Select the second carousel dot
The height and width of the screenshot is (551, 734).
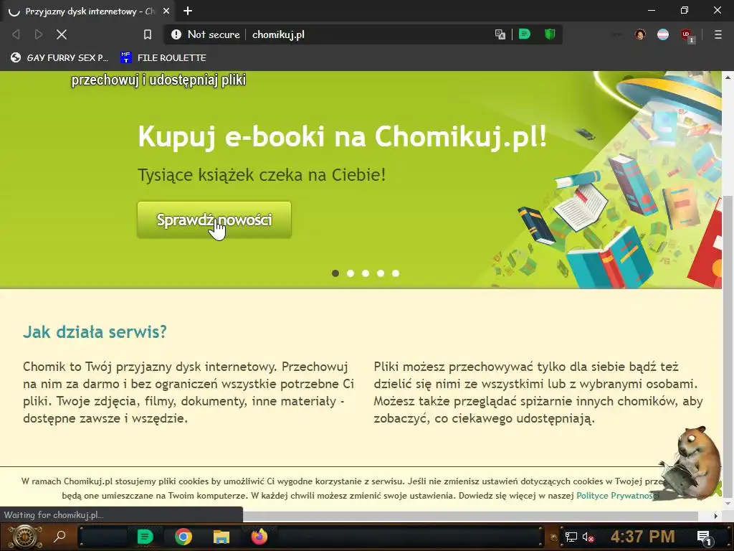351,273
